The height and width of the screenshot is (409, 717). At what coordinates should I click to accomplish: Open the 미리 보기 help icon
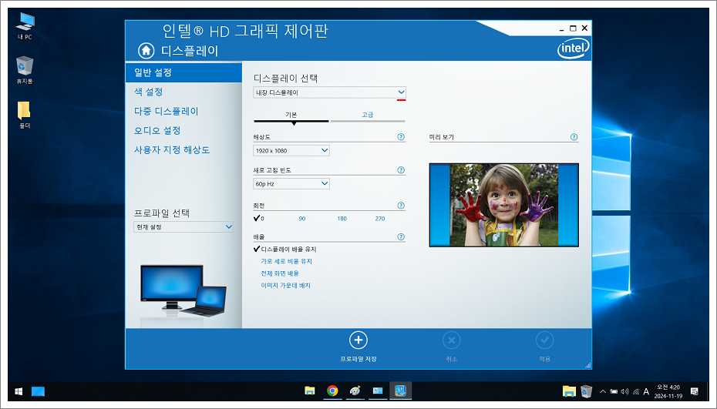[574, 136]
